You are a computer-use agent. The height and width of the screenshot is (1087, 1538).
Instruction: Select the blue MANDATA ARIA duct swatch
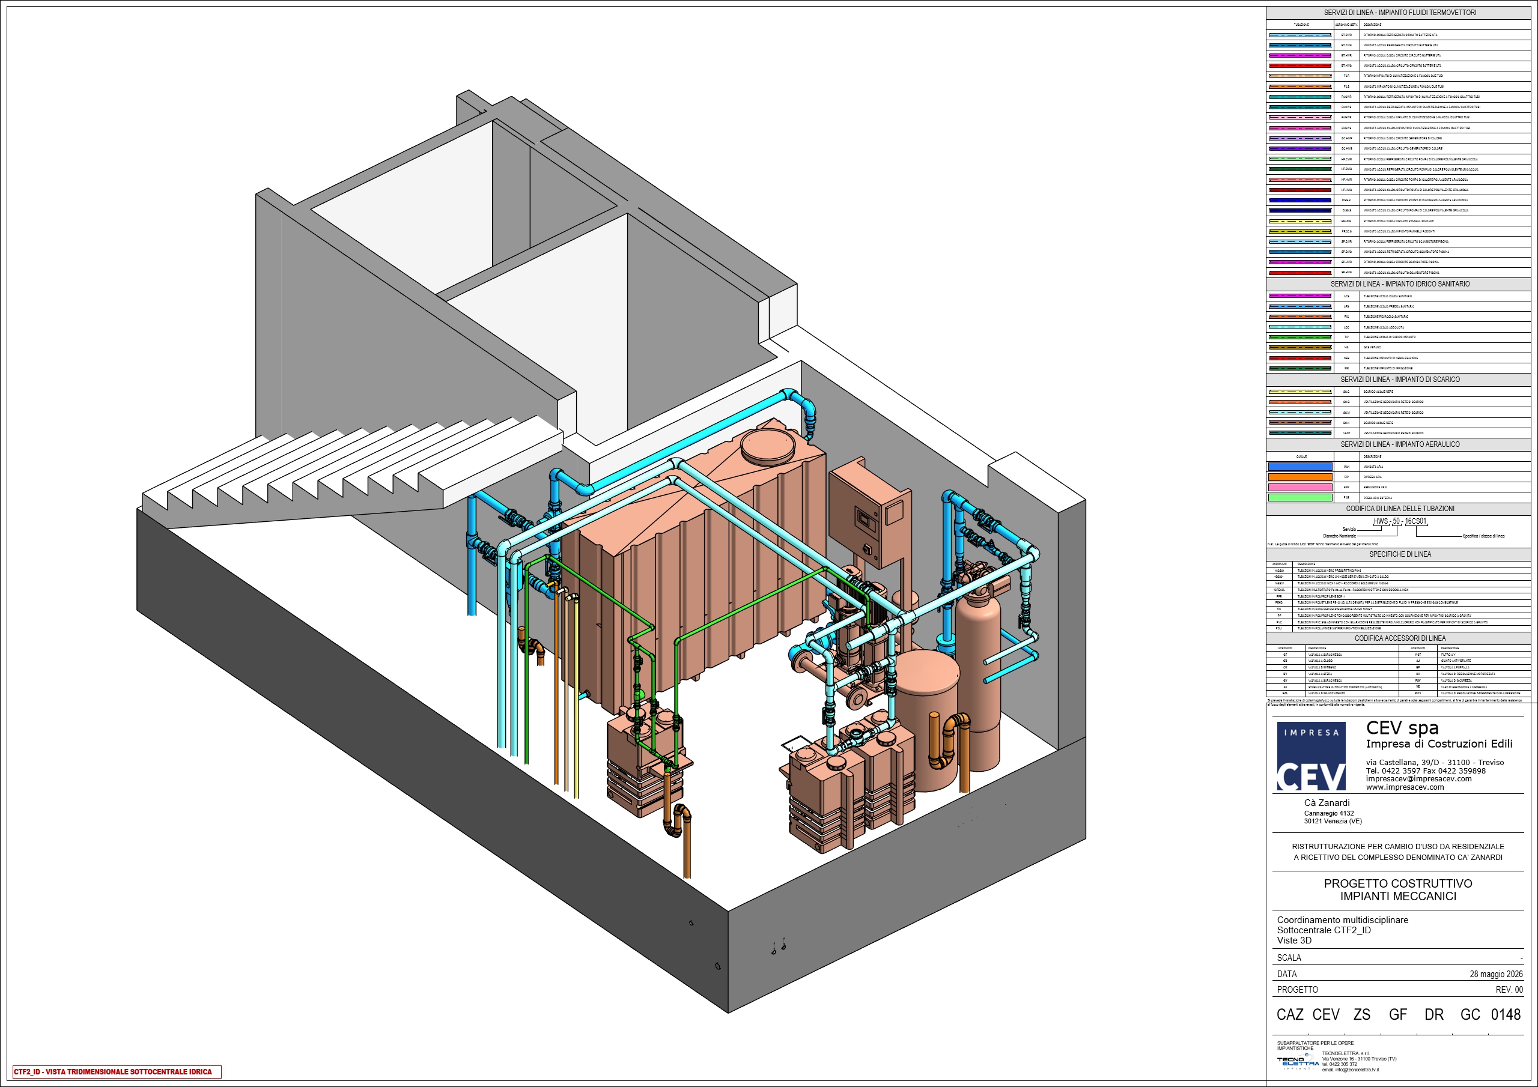click(1299, 467)
